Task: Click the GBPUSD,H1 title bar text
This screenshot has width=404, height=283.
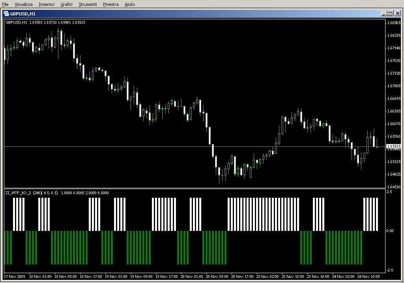Action: point(22,14)
